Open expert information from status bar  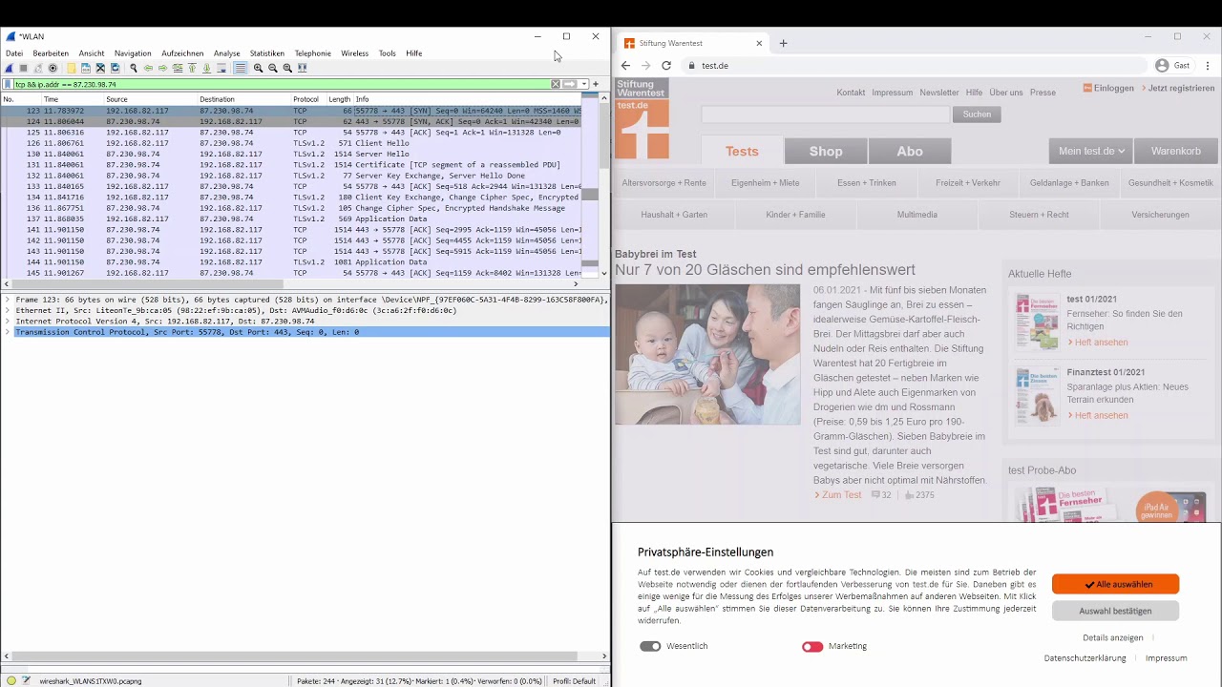(11, 681)
